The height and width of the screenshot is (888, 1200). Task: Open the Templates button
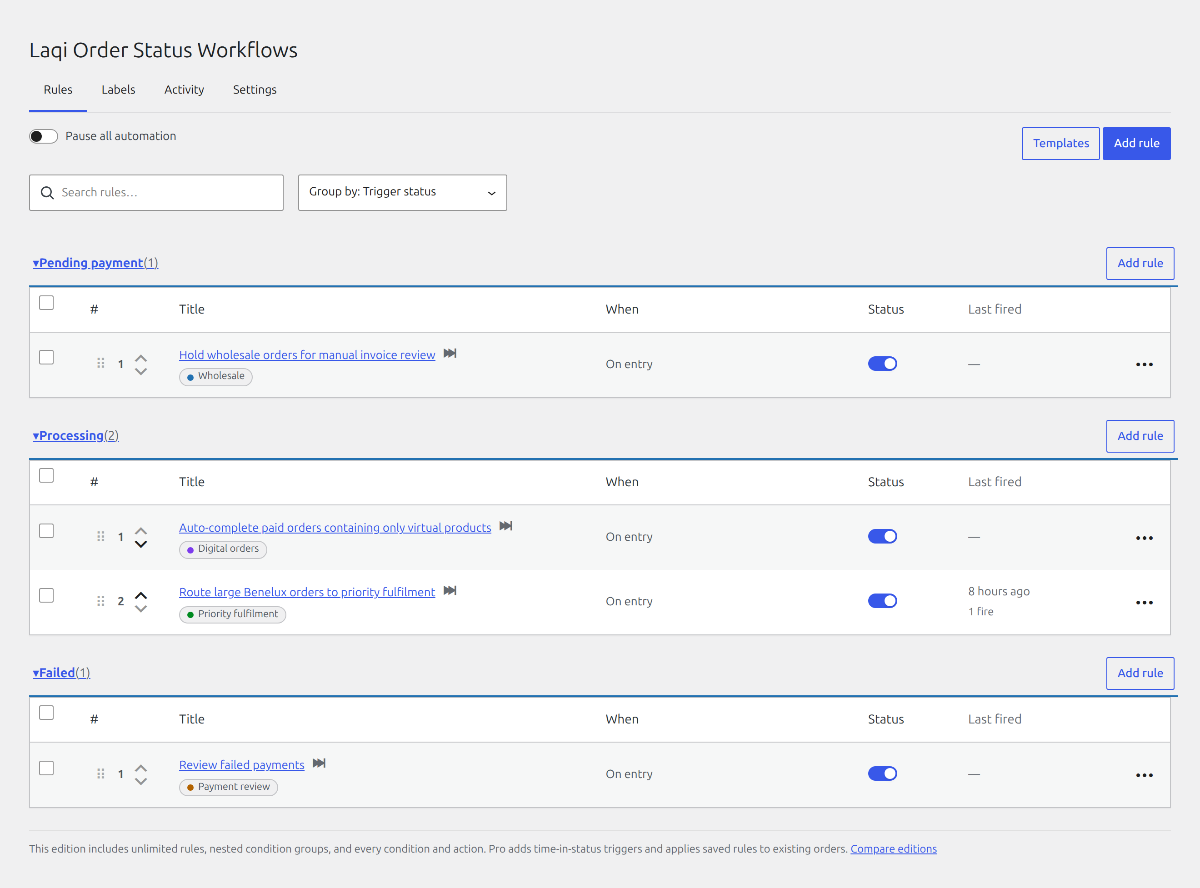coord(1060,144)
